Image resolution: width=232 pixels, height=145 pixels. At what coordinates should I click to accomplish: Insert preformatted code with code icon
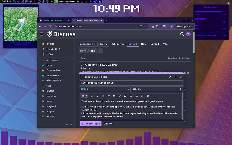click(120, 96)
